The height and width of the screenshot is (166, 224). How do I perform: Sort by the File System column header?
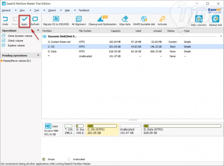click(x=89, y=31)
